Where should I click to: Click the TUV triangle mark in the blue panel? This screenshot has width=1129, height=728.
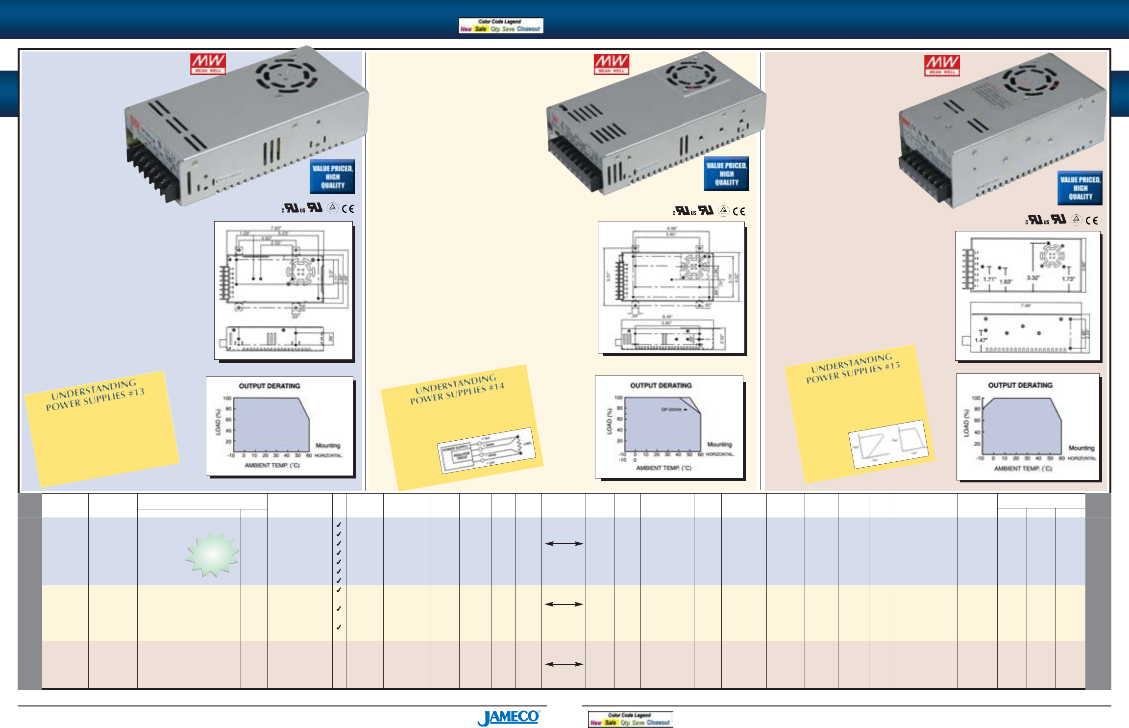pyautogui.click(x=332, y=208)
